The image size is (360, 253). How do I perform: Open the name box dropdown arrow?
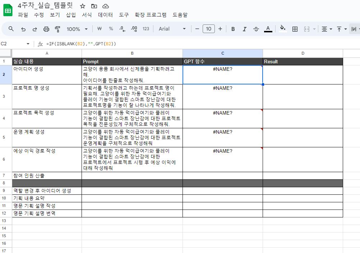point(28,43)
